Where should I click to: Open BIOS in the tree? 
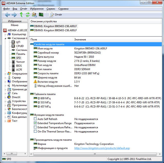(19, 66)
